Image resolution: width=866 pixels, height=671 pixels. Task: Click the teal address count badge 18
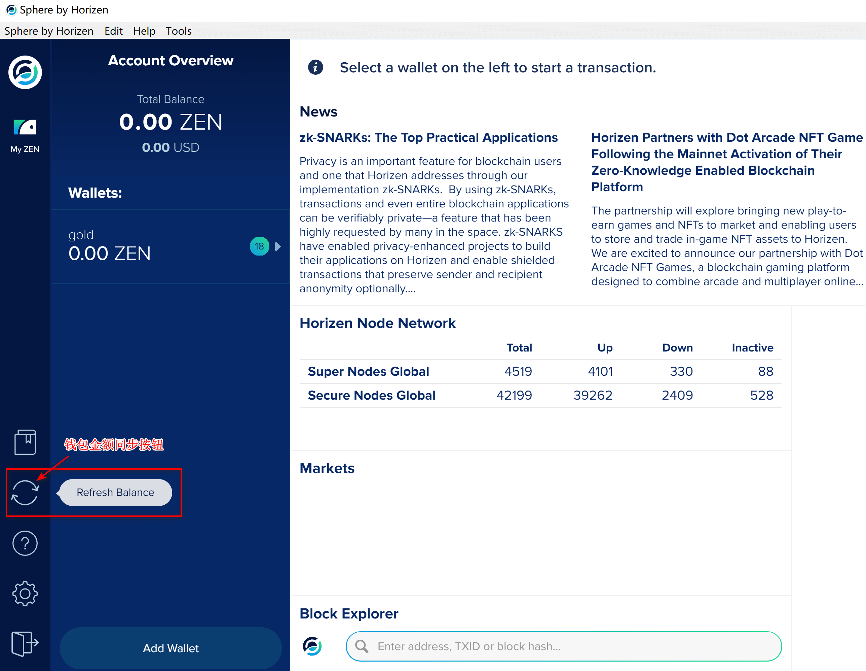tap(259, 246)
